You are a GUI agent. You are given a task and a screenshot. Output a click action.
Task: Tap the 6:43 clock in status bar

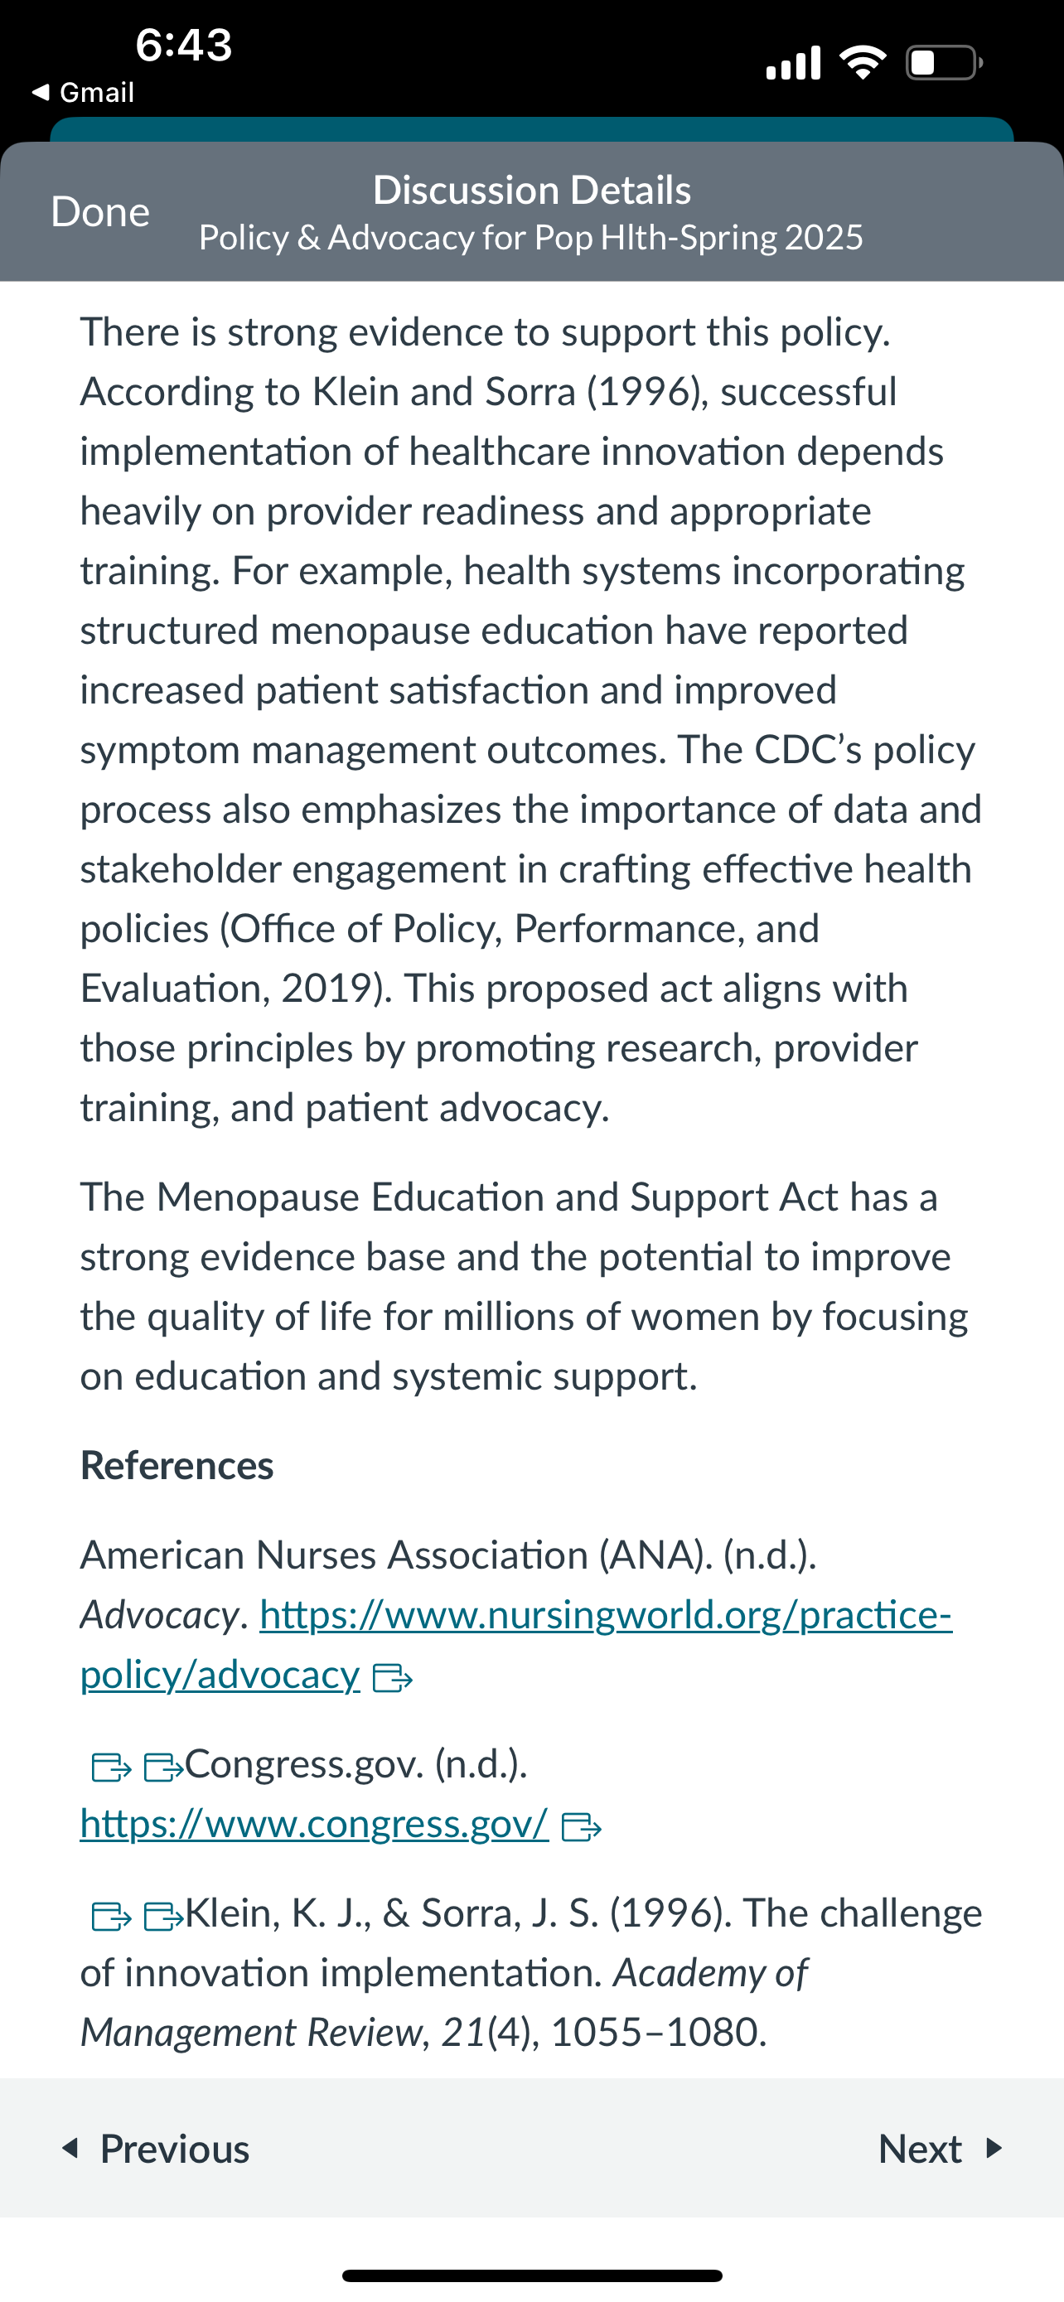pos(184,45)
